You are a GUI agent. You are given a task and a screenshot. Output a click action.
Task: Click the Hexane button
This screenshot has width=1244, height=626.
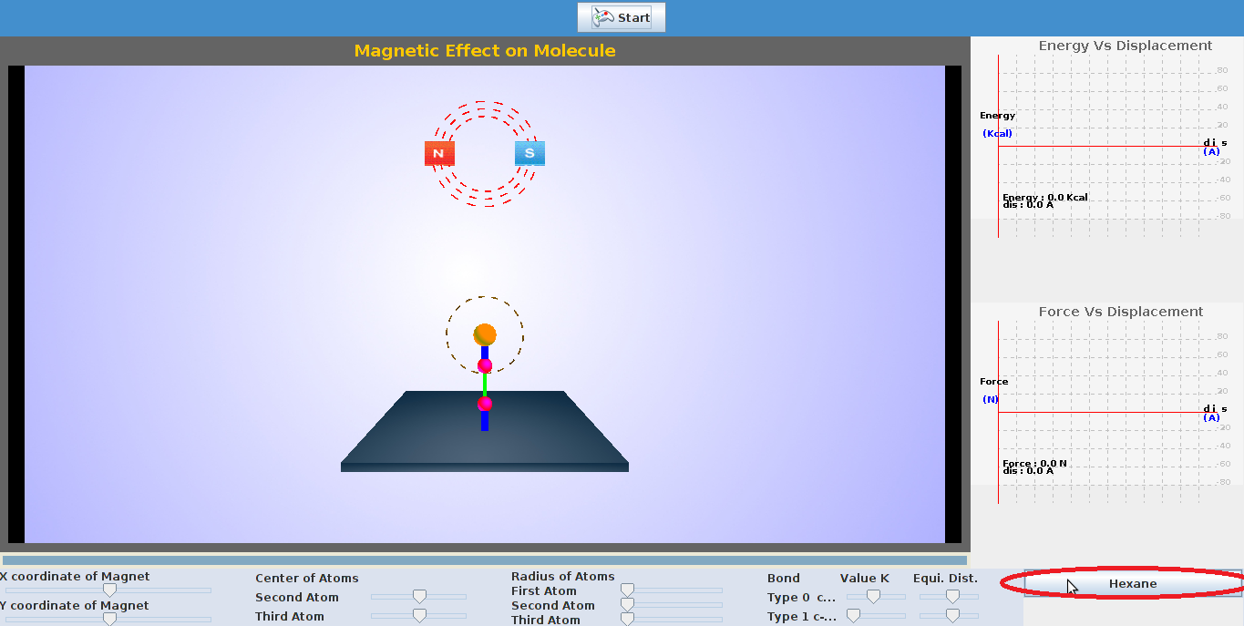tap(1133, 583)
